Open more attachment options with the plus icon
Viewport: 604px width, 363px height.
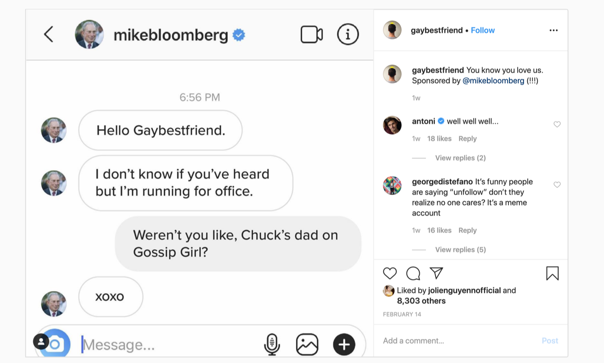pyautogui.click(x=344, y=343)
